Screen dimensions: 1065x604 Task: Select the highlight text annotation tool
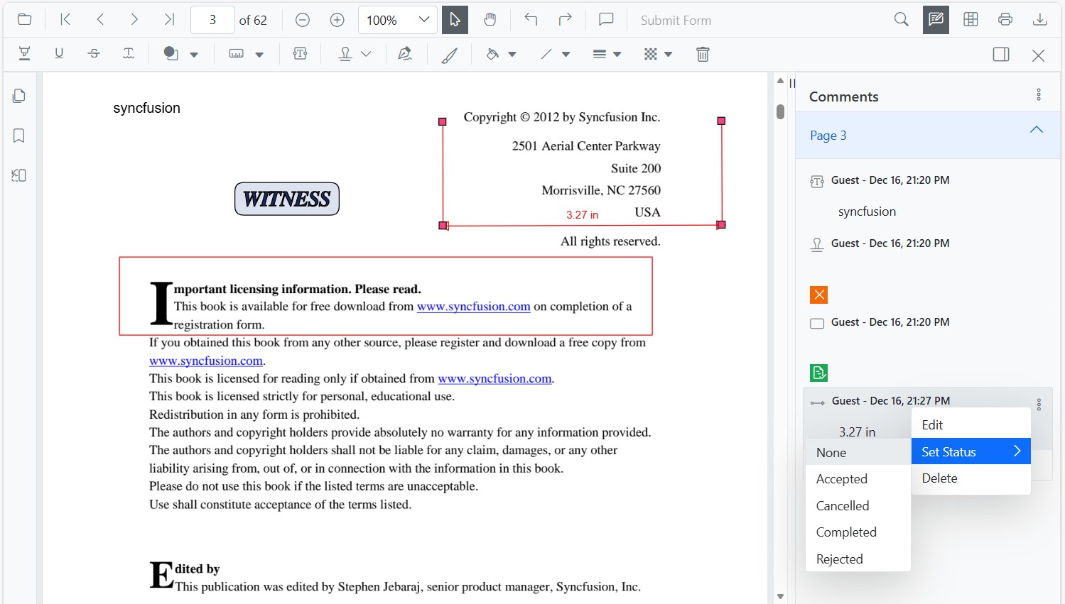(24, 53)
